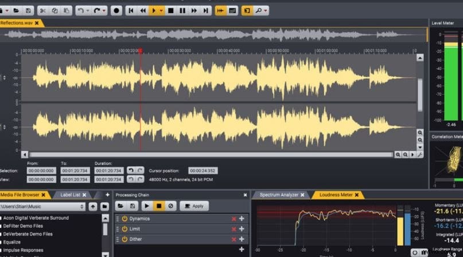The width and height of the screenshot is (463, 257).
Task: Bypass the processing chain
Action: coord(170,206)
